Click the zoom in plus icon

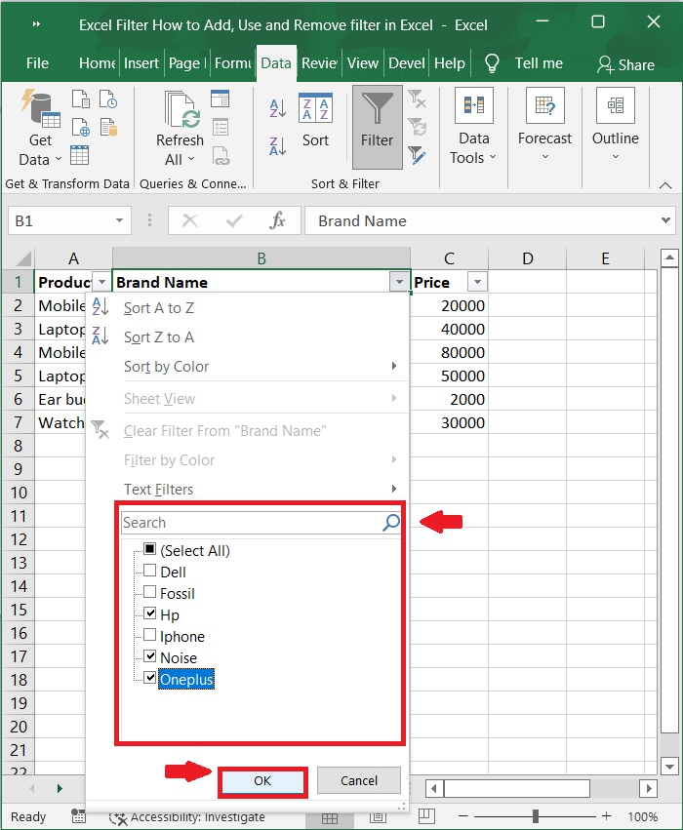coord(606,816)
